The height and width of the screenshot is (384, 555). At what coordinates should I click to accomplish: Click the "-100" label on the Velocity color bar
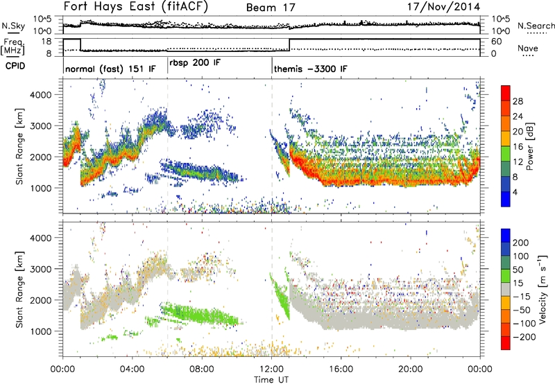(523, 324)
